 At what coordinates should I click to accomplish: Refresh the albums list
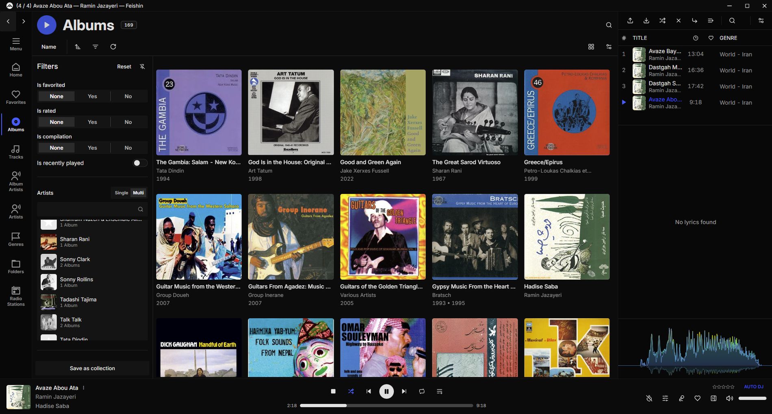point(113,47)
